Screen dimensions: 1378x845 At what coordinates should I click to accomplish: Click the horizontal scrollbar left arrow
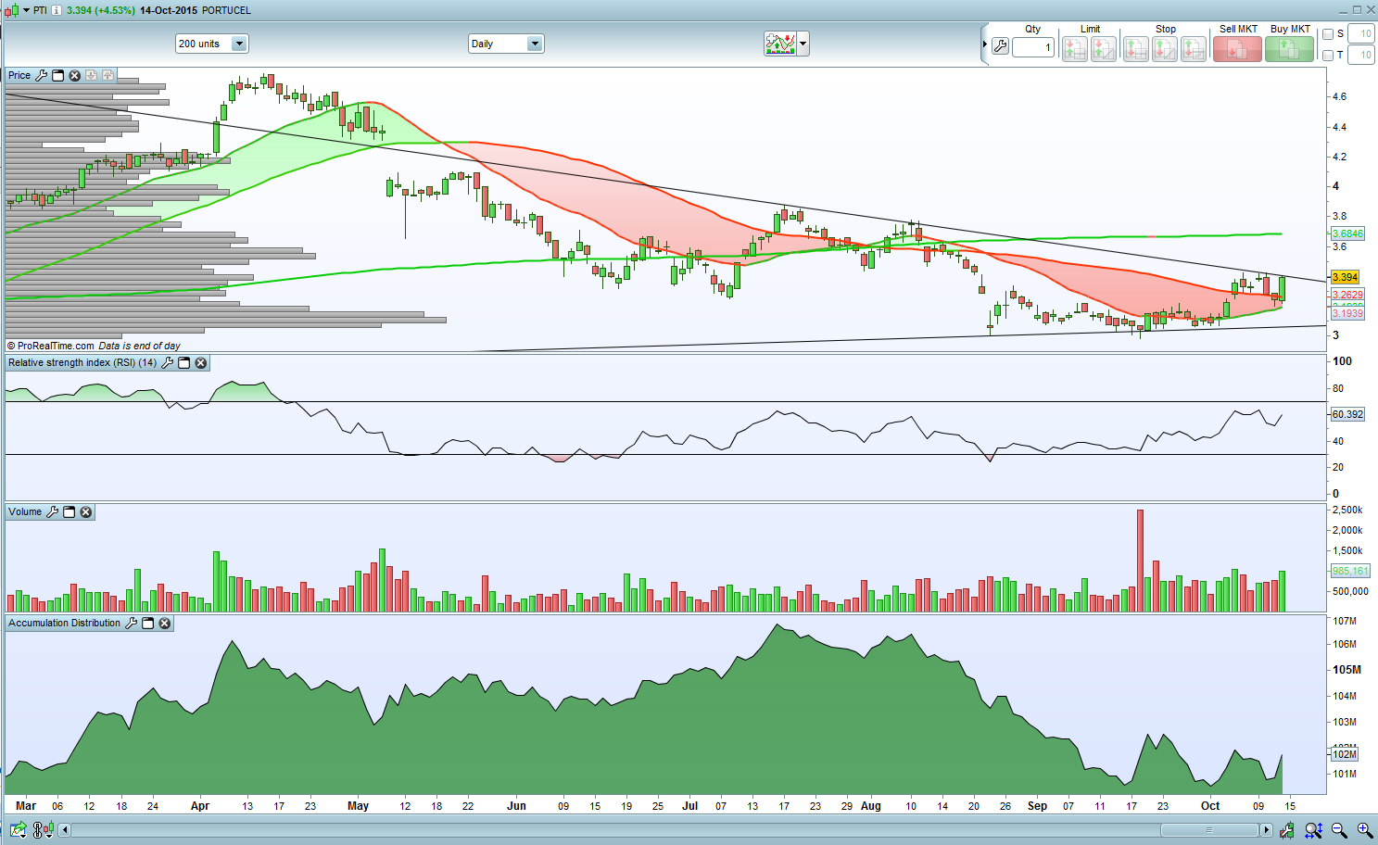(x=65, y=830)
